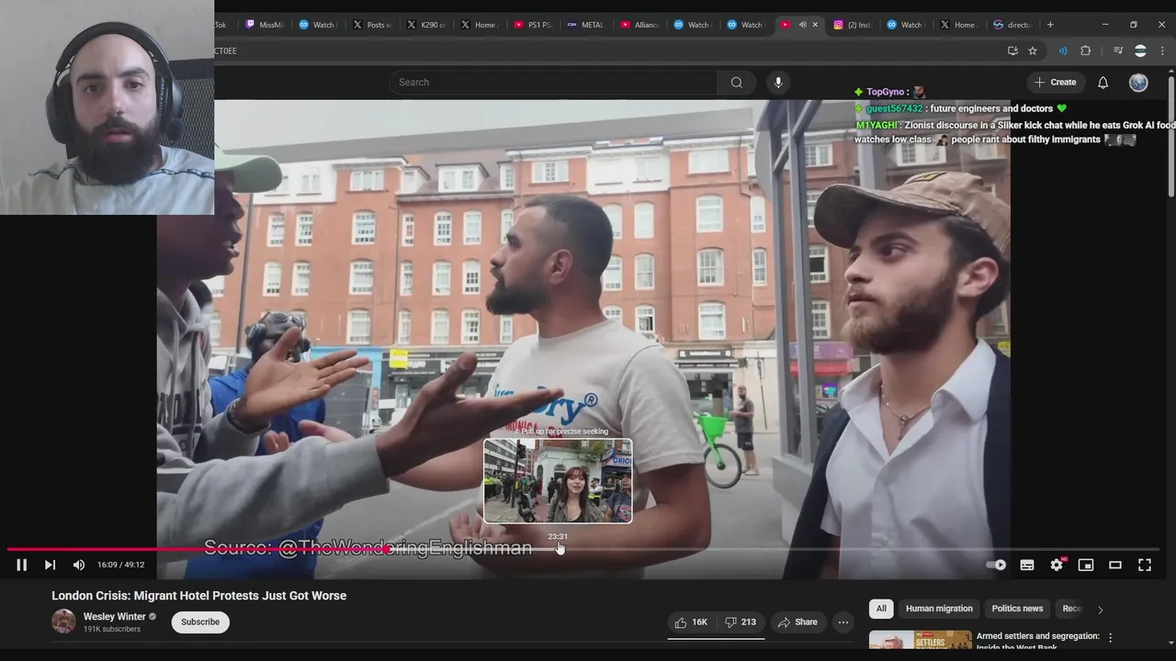Open YouTube notifications bell

click(x=1102, y=83)
